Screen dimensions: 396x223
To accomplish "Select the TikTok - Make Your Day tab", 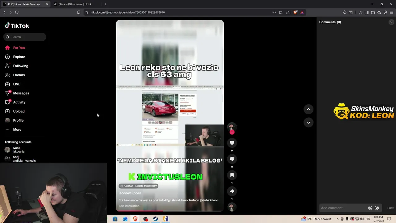I will tap(25, 4).
